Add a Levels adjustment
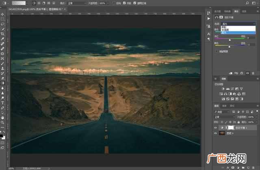260x170 pixels. (228, 89)
